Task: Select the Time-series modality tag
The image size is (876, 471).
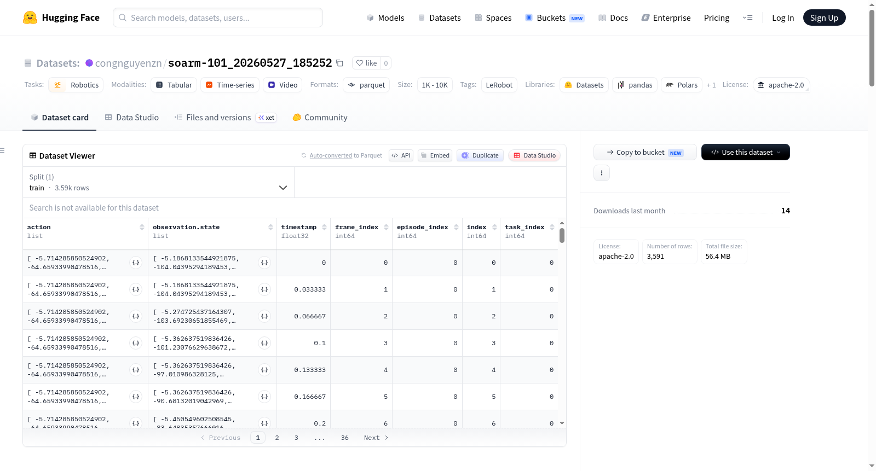Action: pyautogui.click(x=230, y=85)
